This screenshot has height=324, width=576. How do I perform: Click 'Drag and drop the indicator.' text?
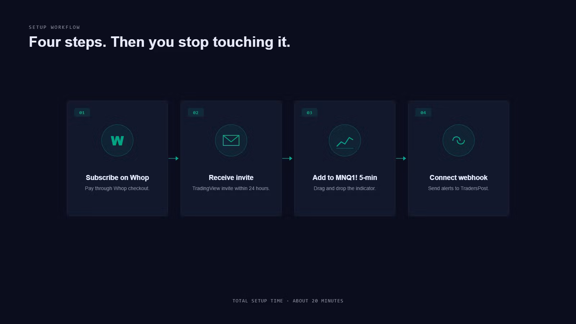pos(345,188)
